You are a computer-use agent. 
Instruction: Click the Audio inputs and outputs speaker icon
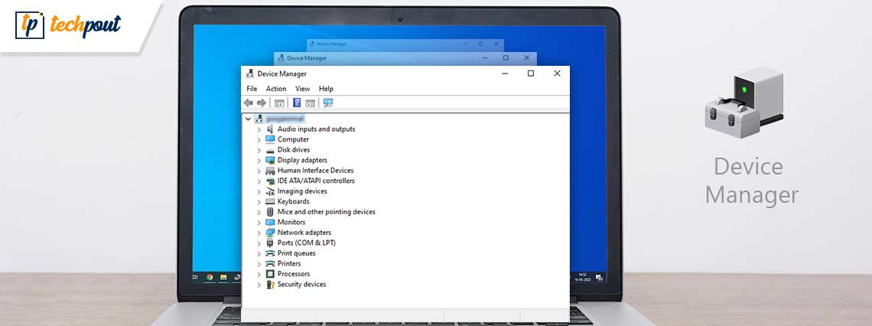[270, 129]
